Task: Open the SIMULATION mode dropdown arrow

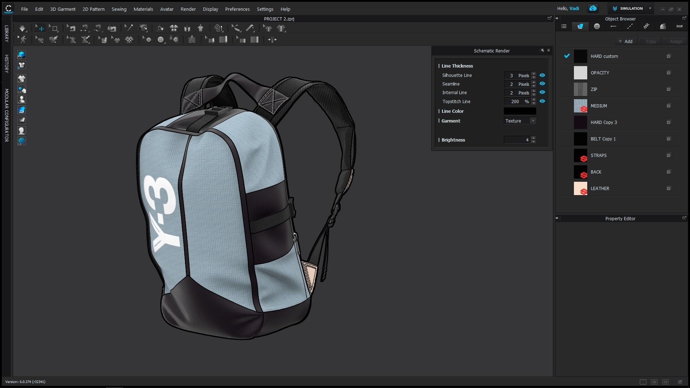Action: (650, 8)
